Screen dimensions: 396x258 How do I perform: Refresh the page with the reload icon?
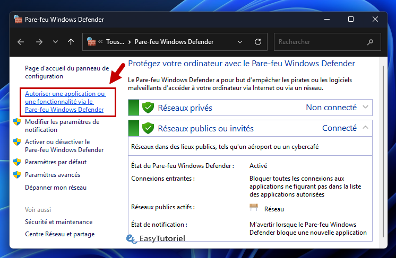click(x=258, y=42)
